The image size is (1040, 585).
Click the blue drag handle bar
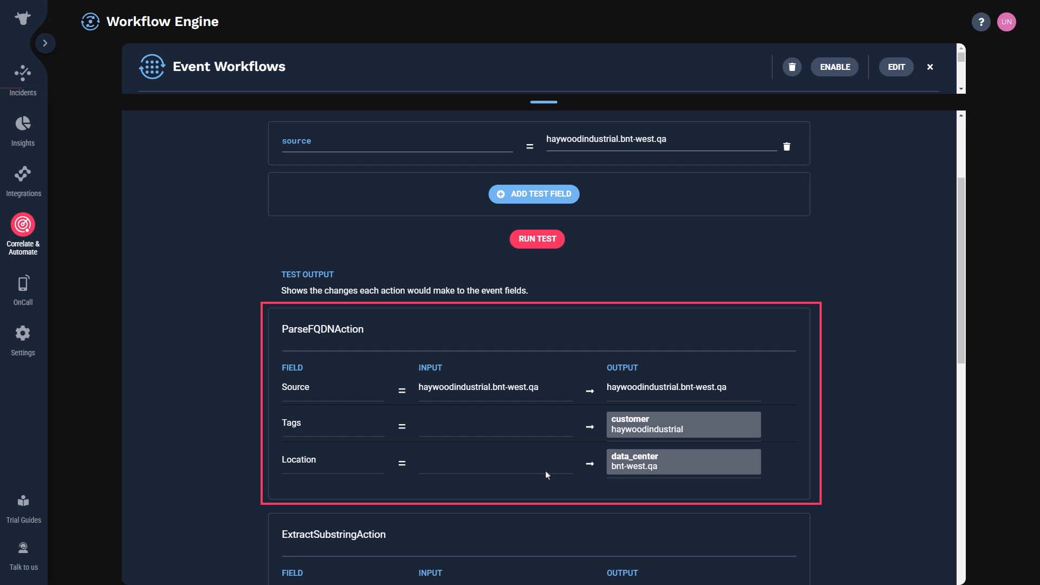pyautogui.click(x=543, y=102)
